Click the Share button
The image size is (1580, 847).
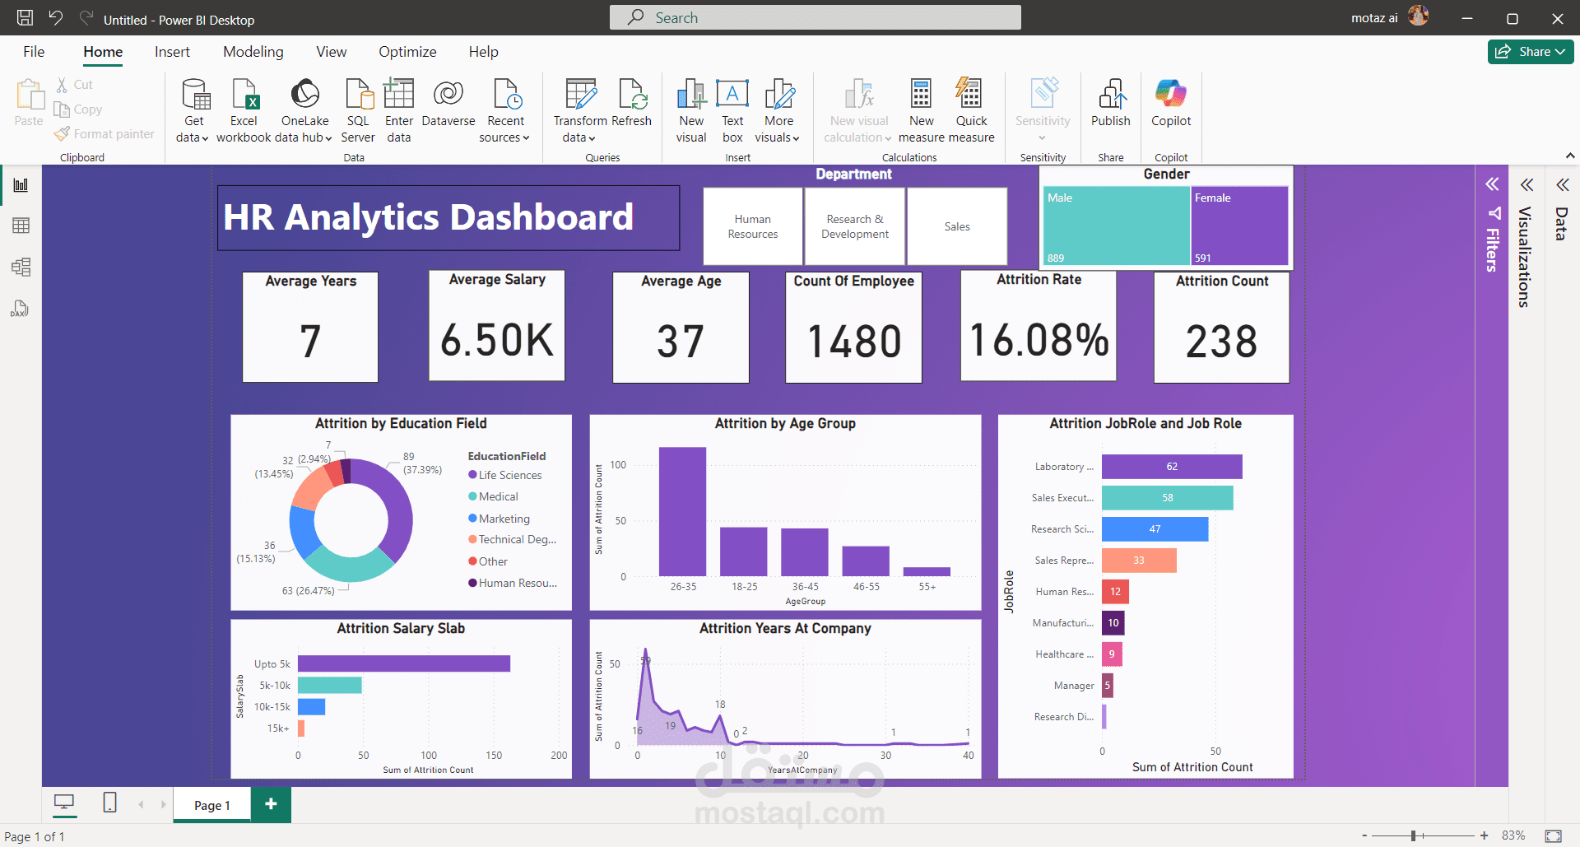(1530, 51)
